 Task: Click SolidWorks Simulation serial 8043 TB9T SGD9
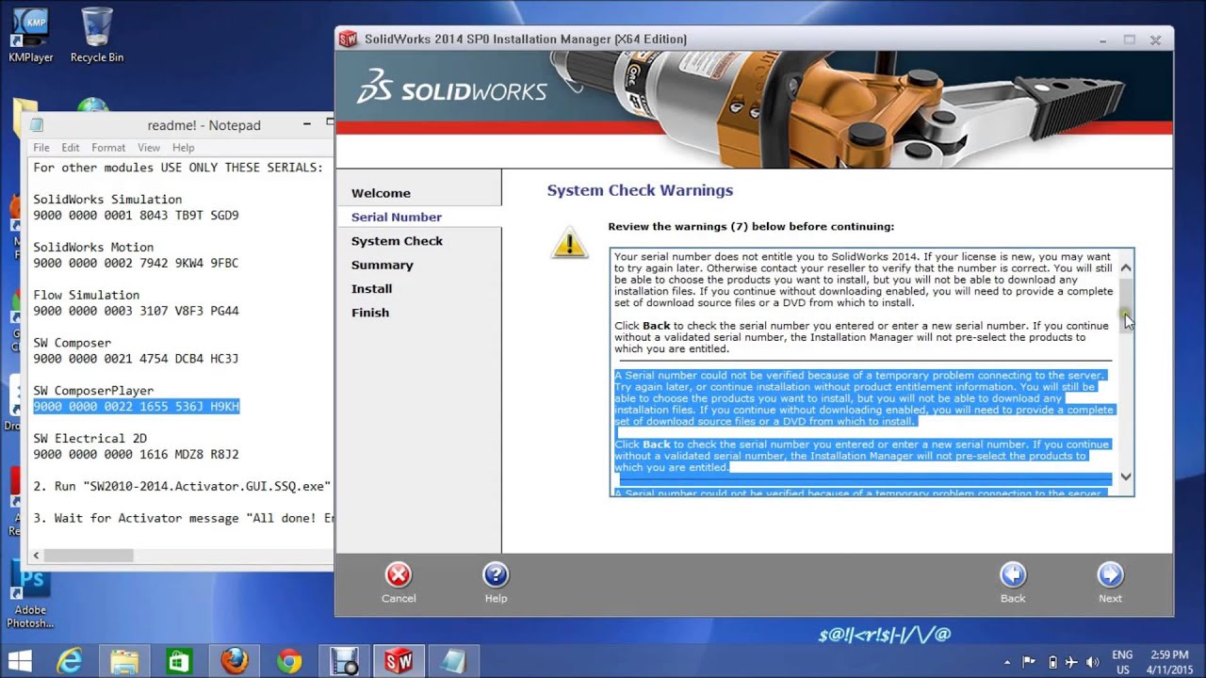[137, 216]
